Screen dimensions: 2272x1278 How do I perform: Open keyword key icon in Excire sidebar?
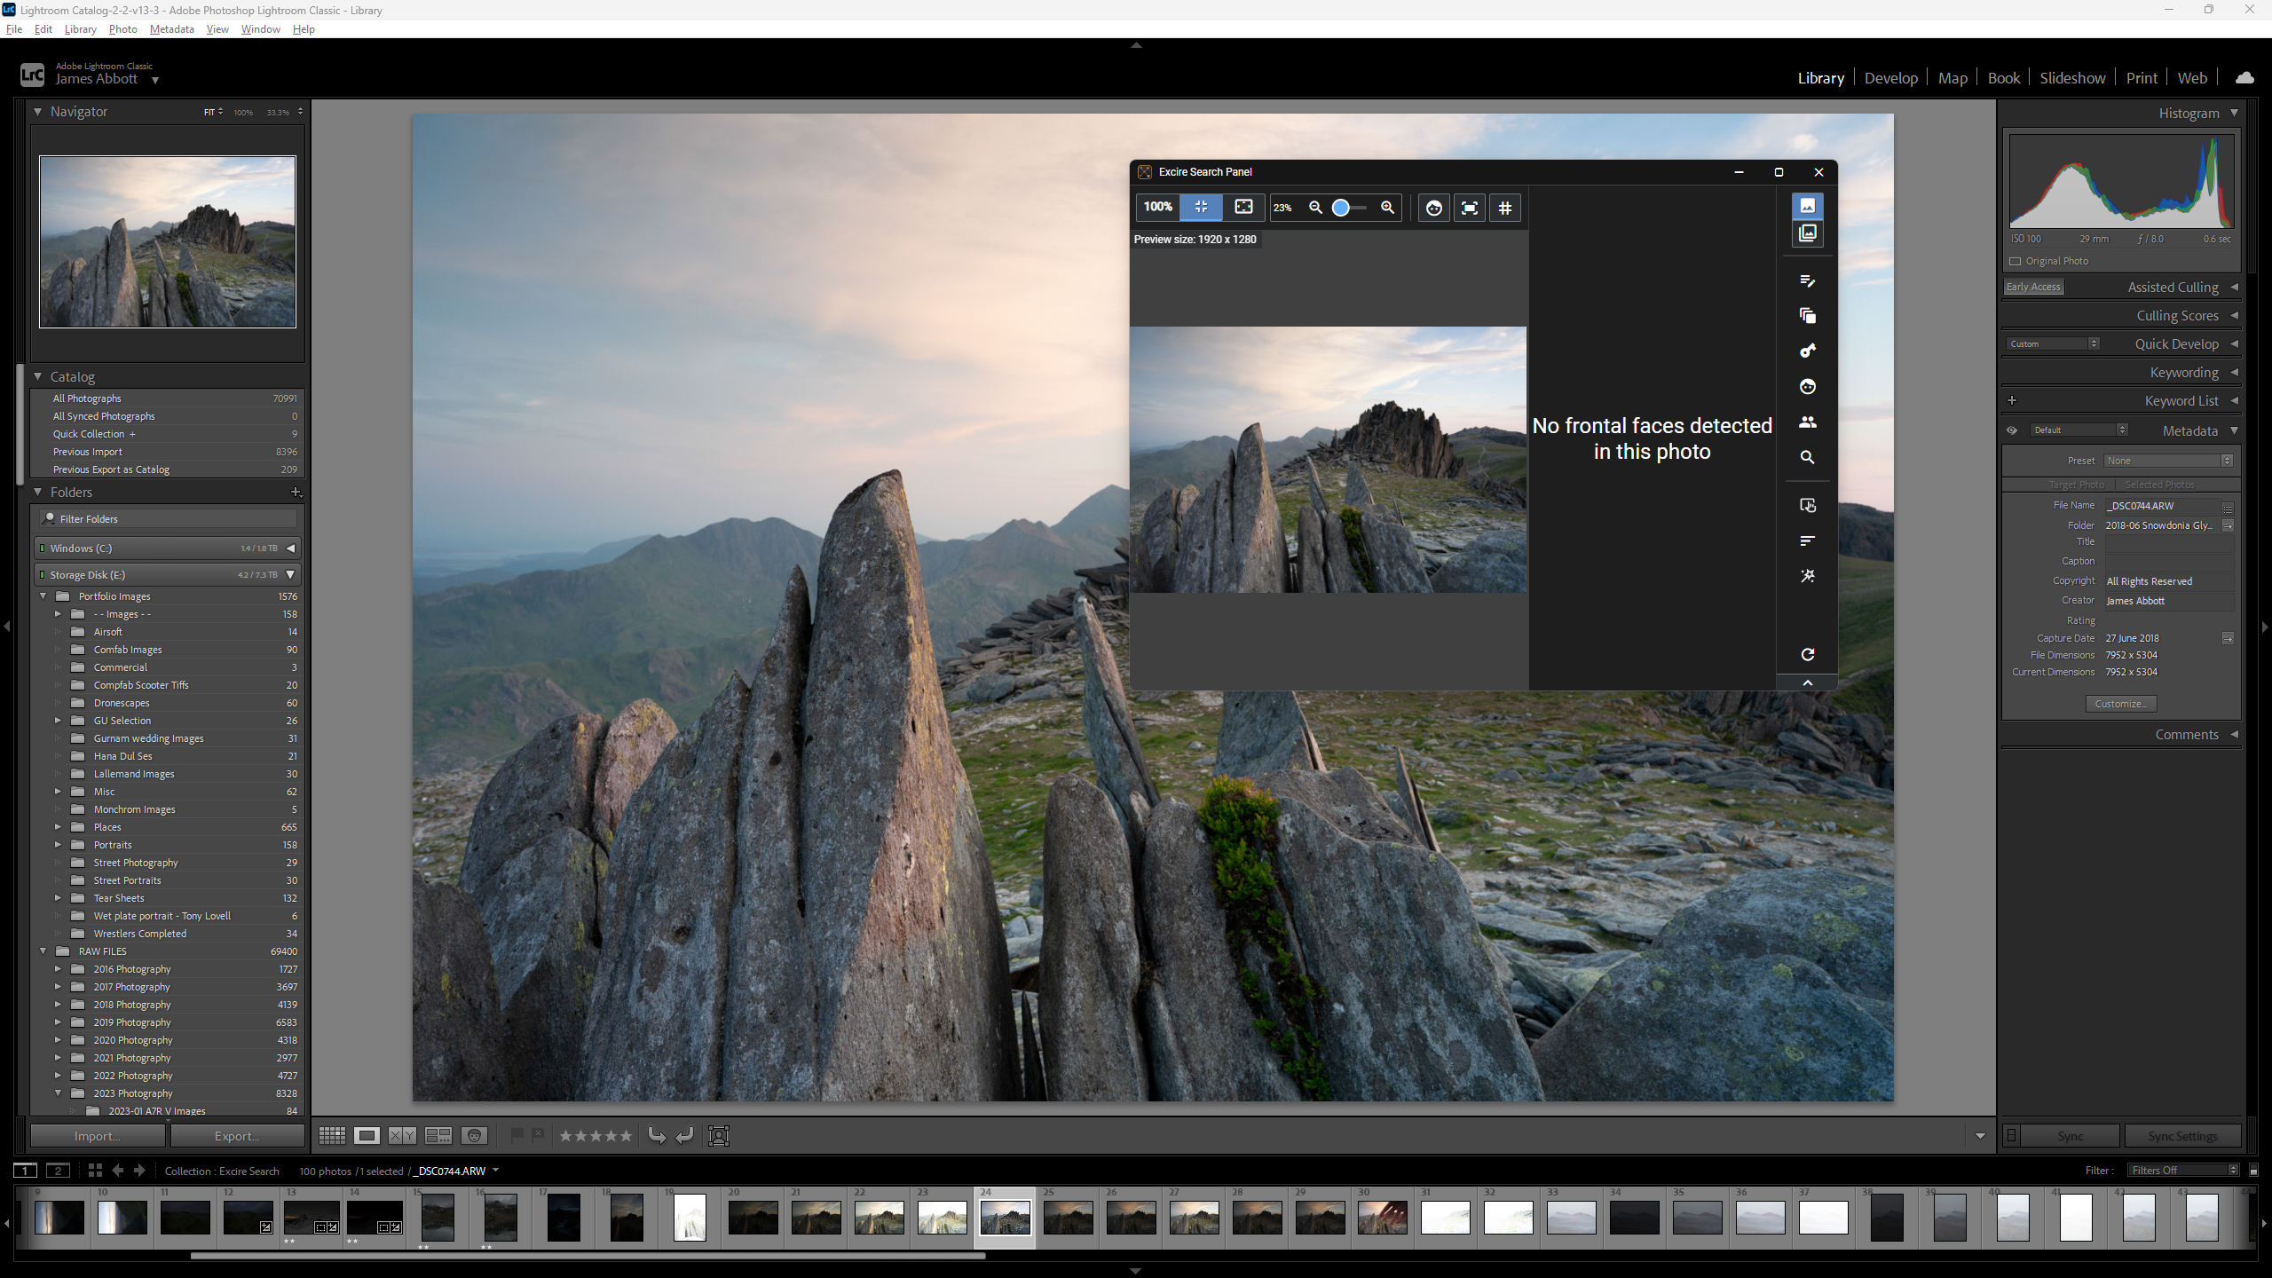click(x=1807, y=351)
